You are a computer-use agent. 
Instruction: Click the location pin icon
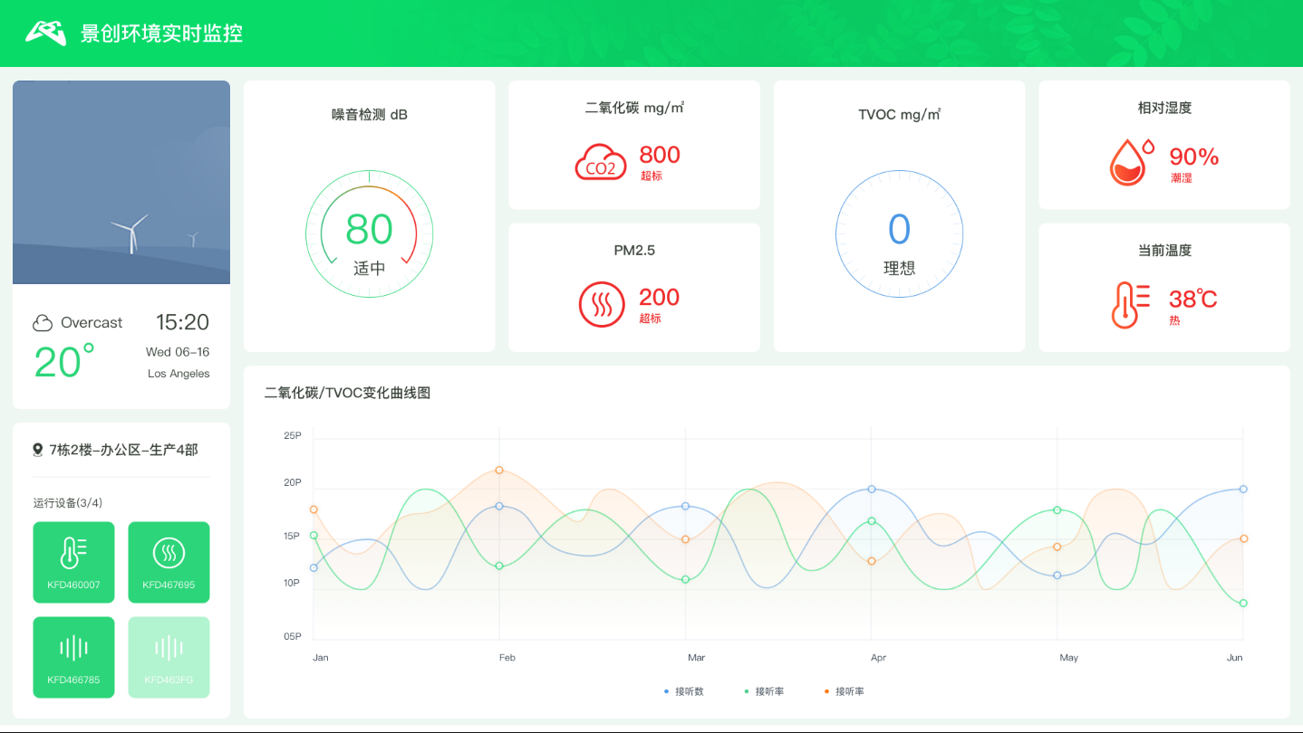coord(38,450)
